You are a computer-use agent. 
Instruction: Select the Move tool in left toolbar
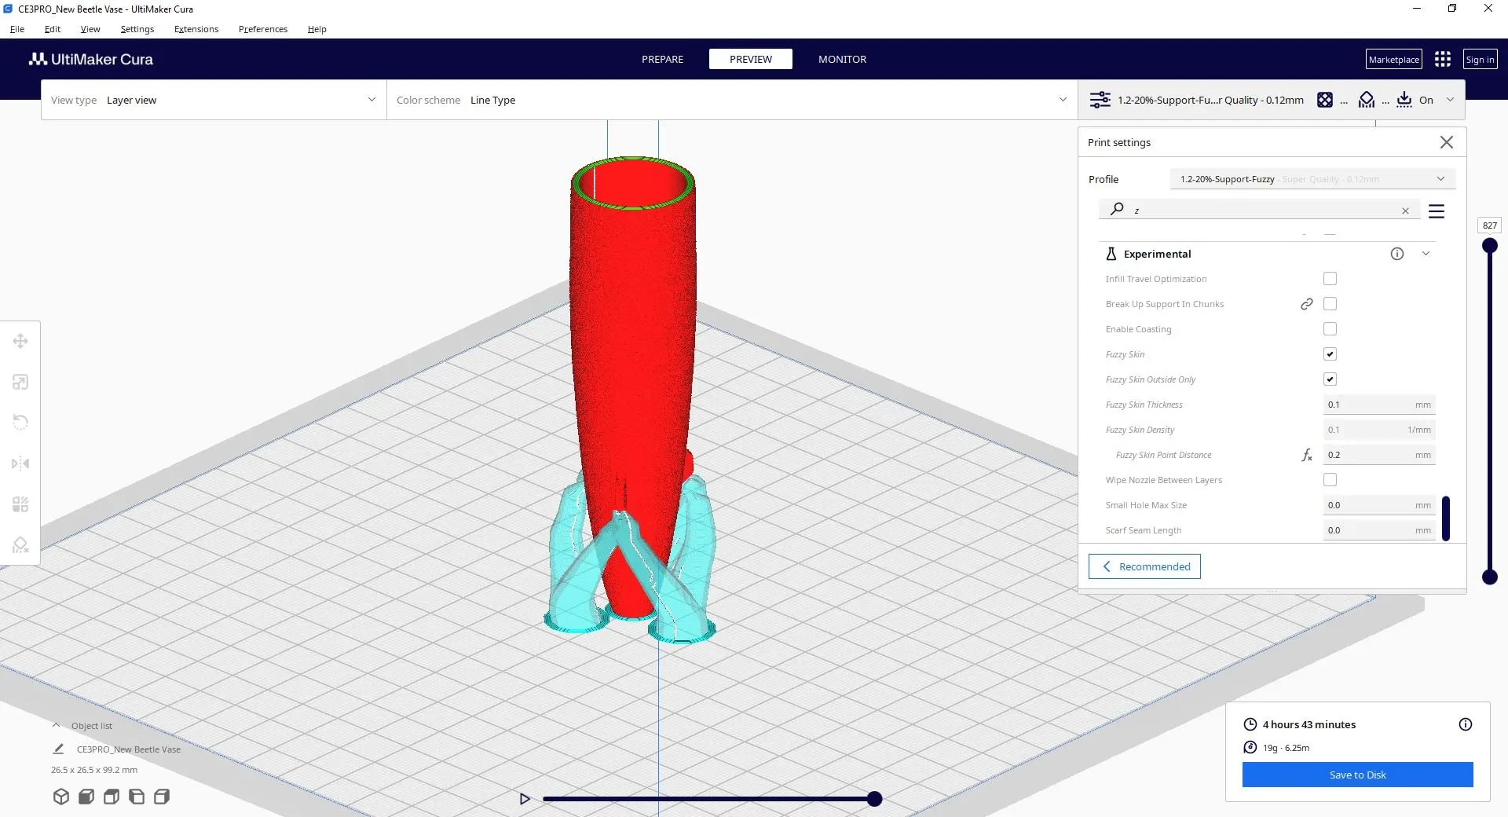(x=20, y=341)
